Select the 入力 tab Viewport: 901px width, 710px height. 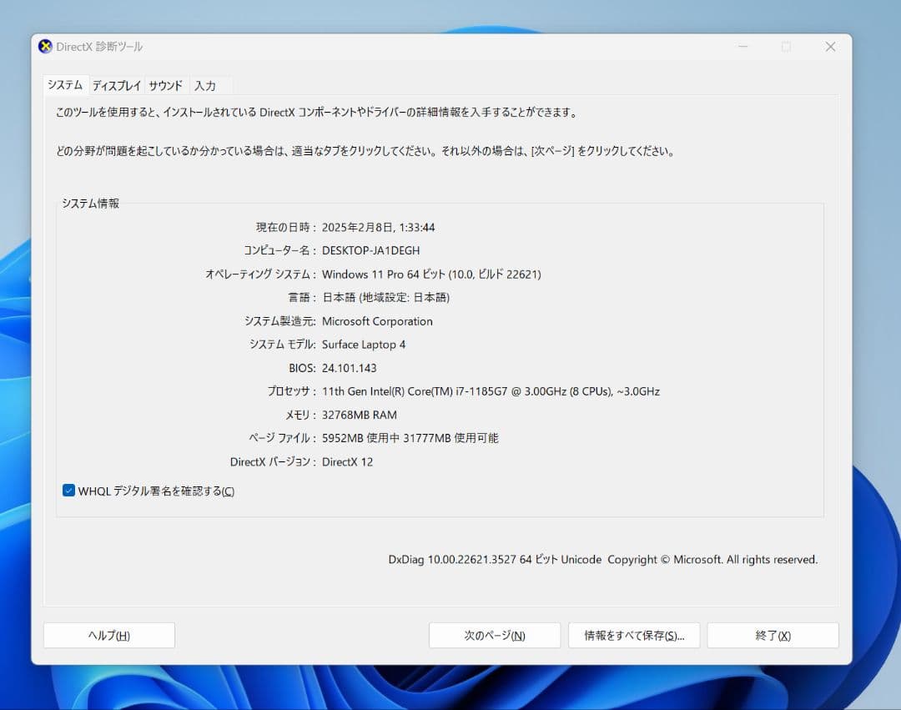pyautogui.click(x=205, y=84)
